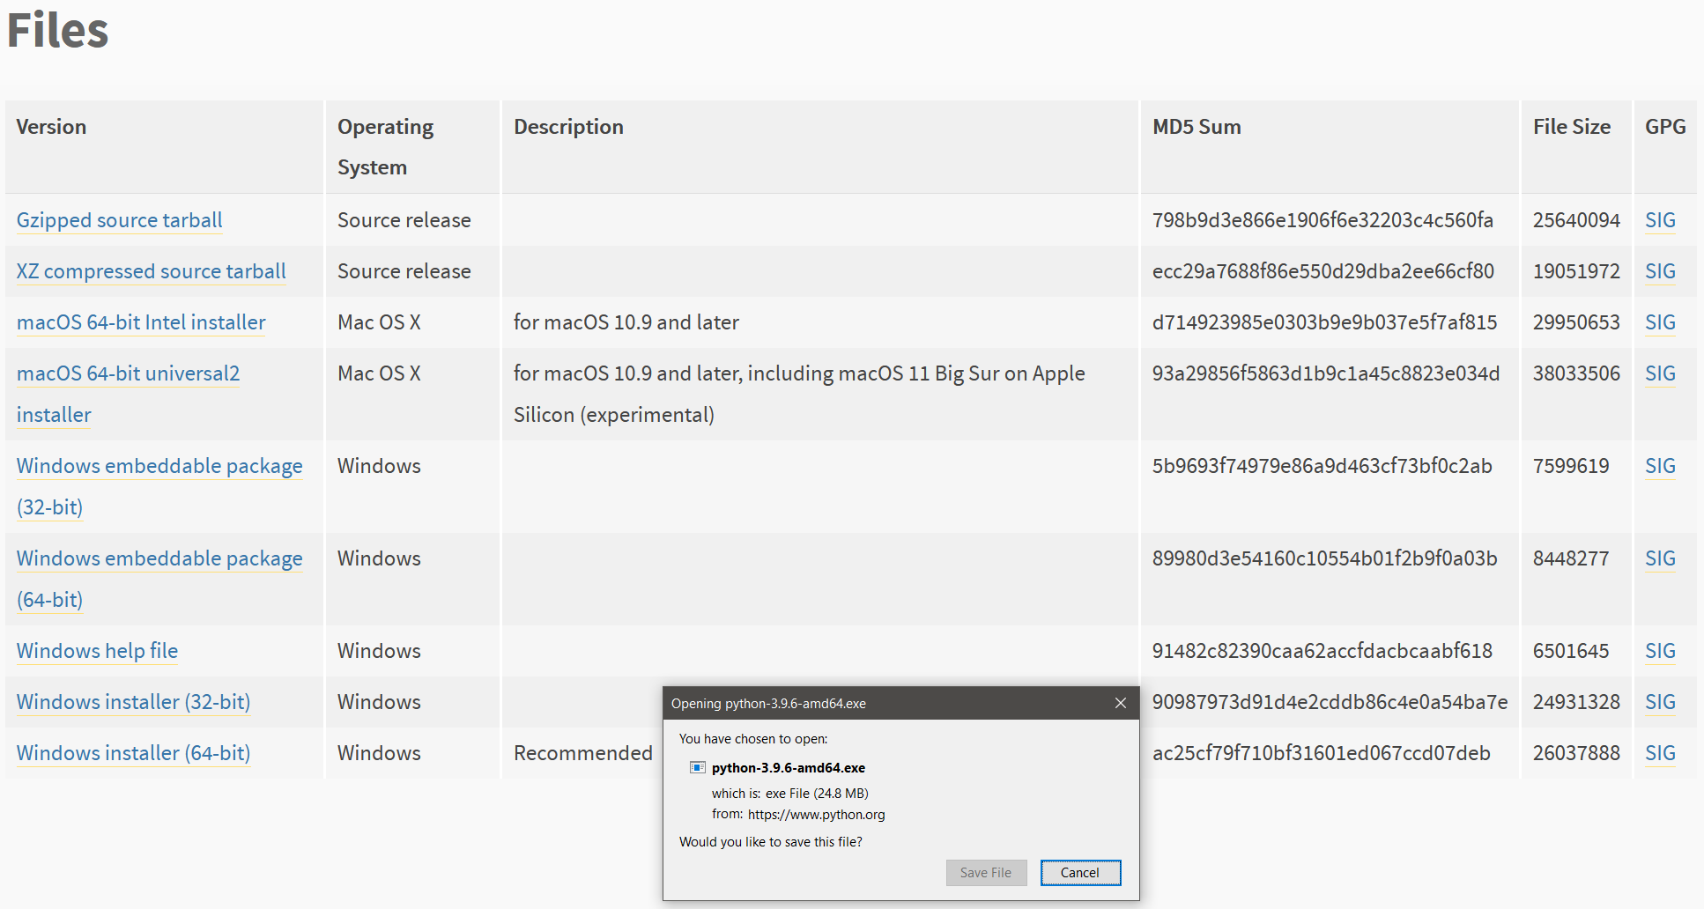The width and height of the screenshot is (1704, 909).
Task: Download the XZ compressed source tarball
Action: click(x=151, y=271)
